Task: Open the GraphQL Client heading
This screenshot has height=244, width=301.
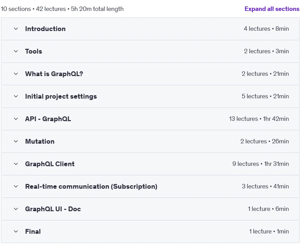Action: pos(50,164)
